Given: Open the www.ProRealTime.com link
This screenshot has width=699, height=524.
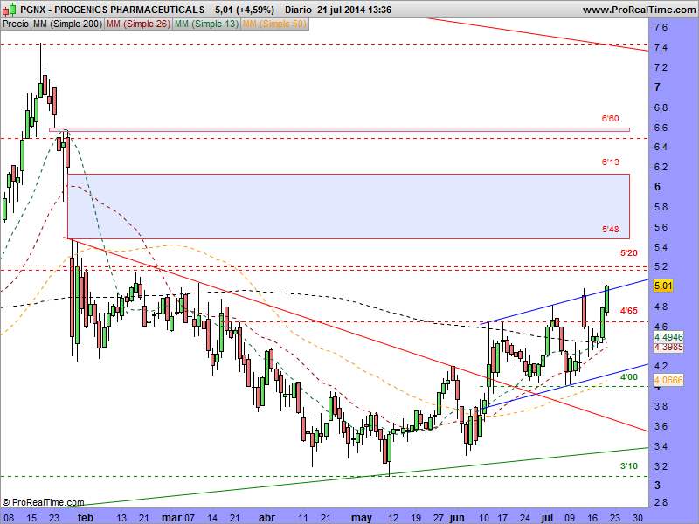Looking at the screenshot, I should coord(639,10).
